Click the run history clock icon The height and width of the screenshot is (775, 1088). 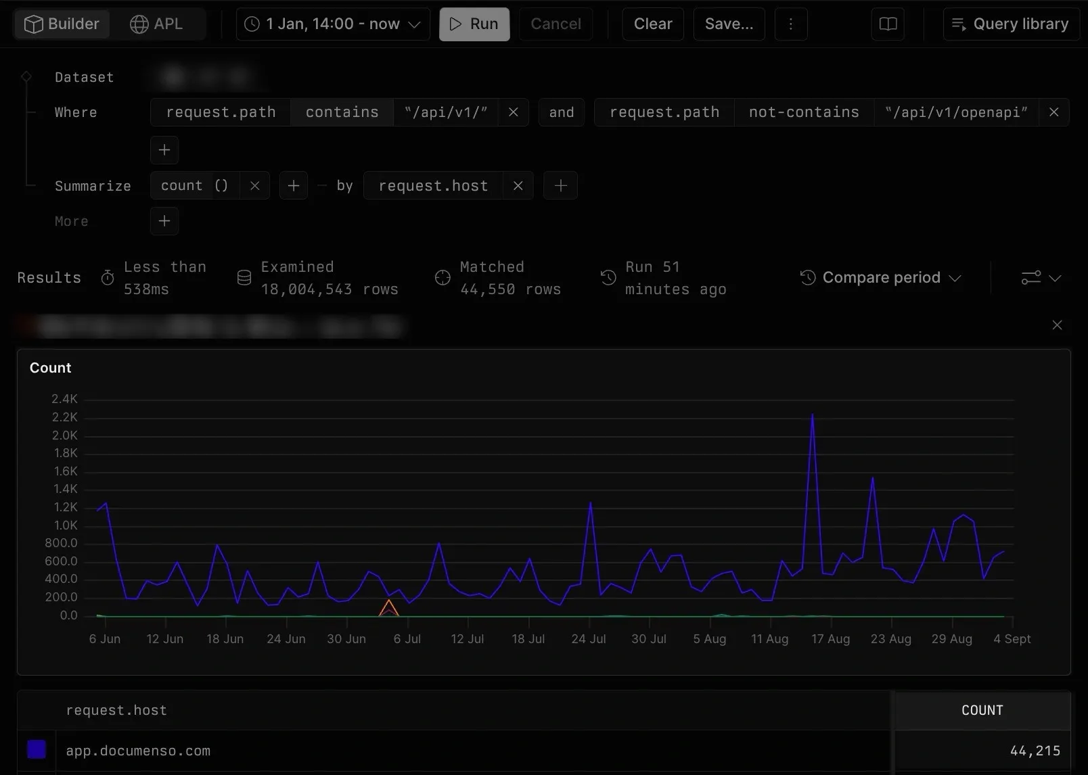(608, 277)
